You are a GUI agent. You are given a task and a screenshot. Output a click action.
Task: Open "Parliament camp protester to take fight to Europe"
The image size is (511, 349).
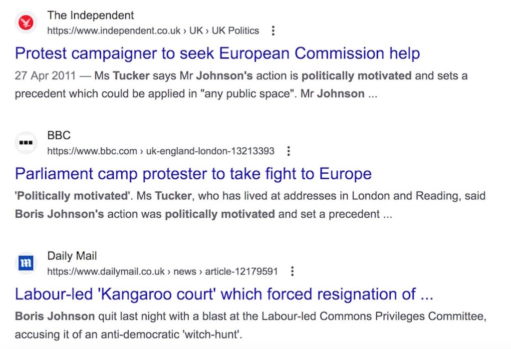pyautogui.click(x=193, y=174)
